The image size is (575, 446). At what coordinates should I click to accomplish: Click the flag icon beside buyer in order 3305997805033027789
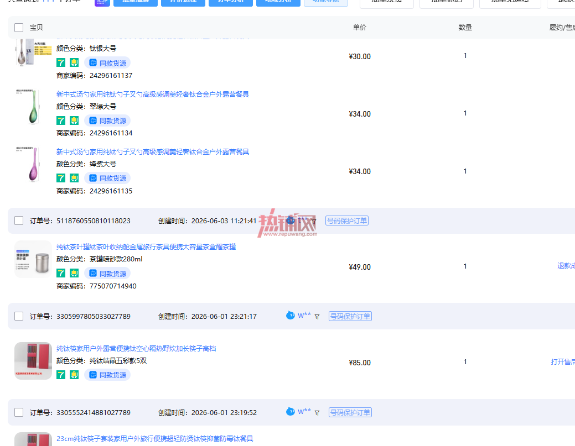[317, 317]
